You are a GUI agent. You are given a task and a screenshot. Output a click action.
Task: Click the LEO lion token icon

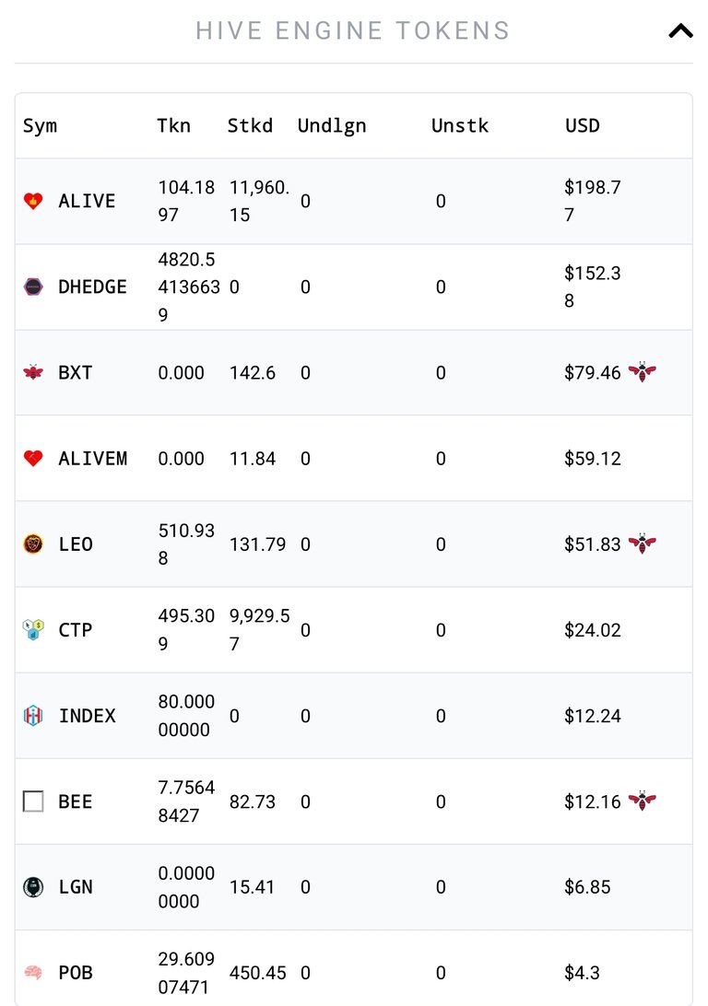point(33,544)
